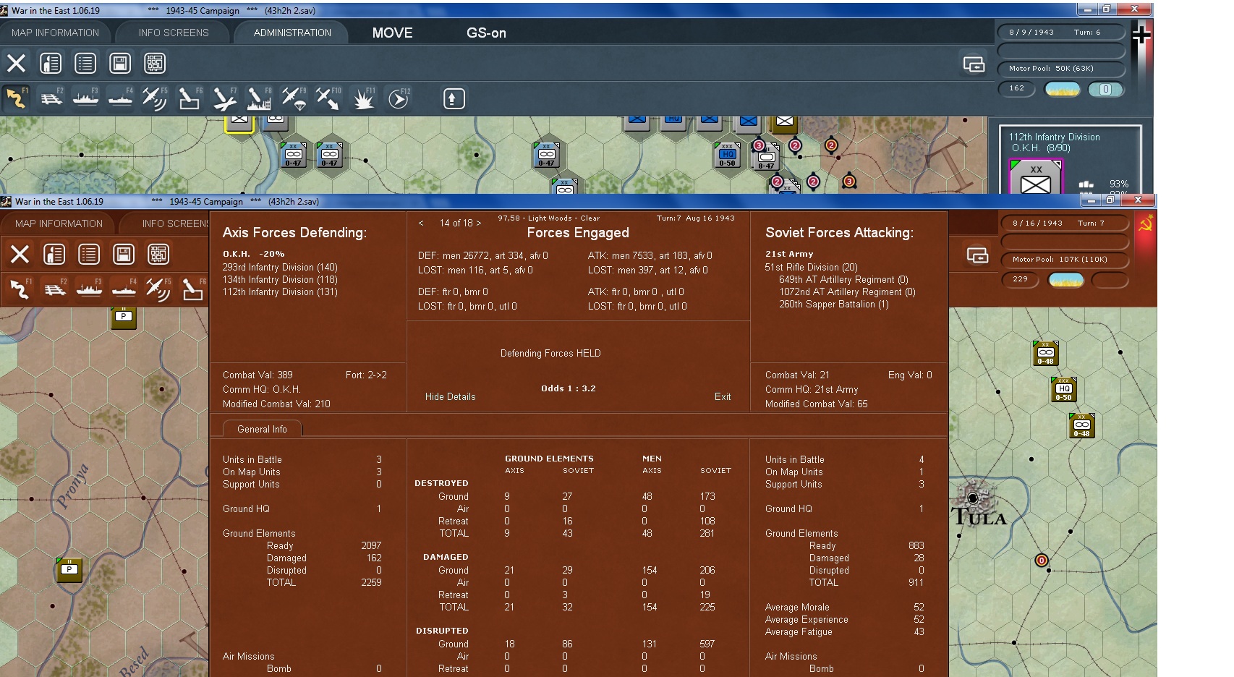Click the Tula city marker on the map
The image size is (1234, 677).
tap(973, 498)
